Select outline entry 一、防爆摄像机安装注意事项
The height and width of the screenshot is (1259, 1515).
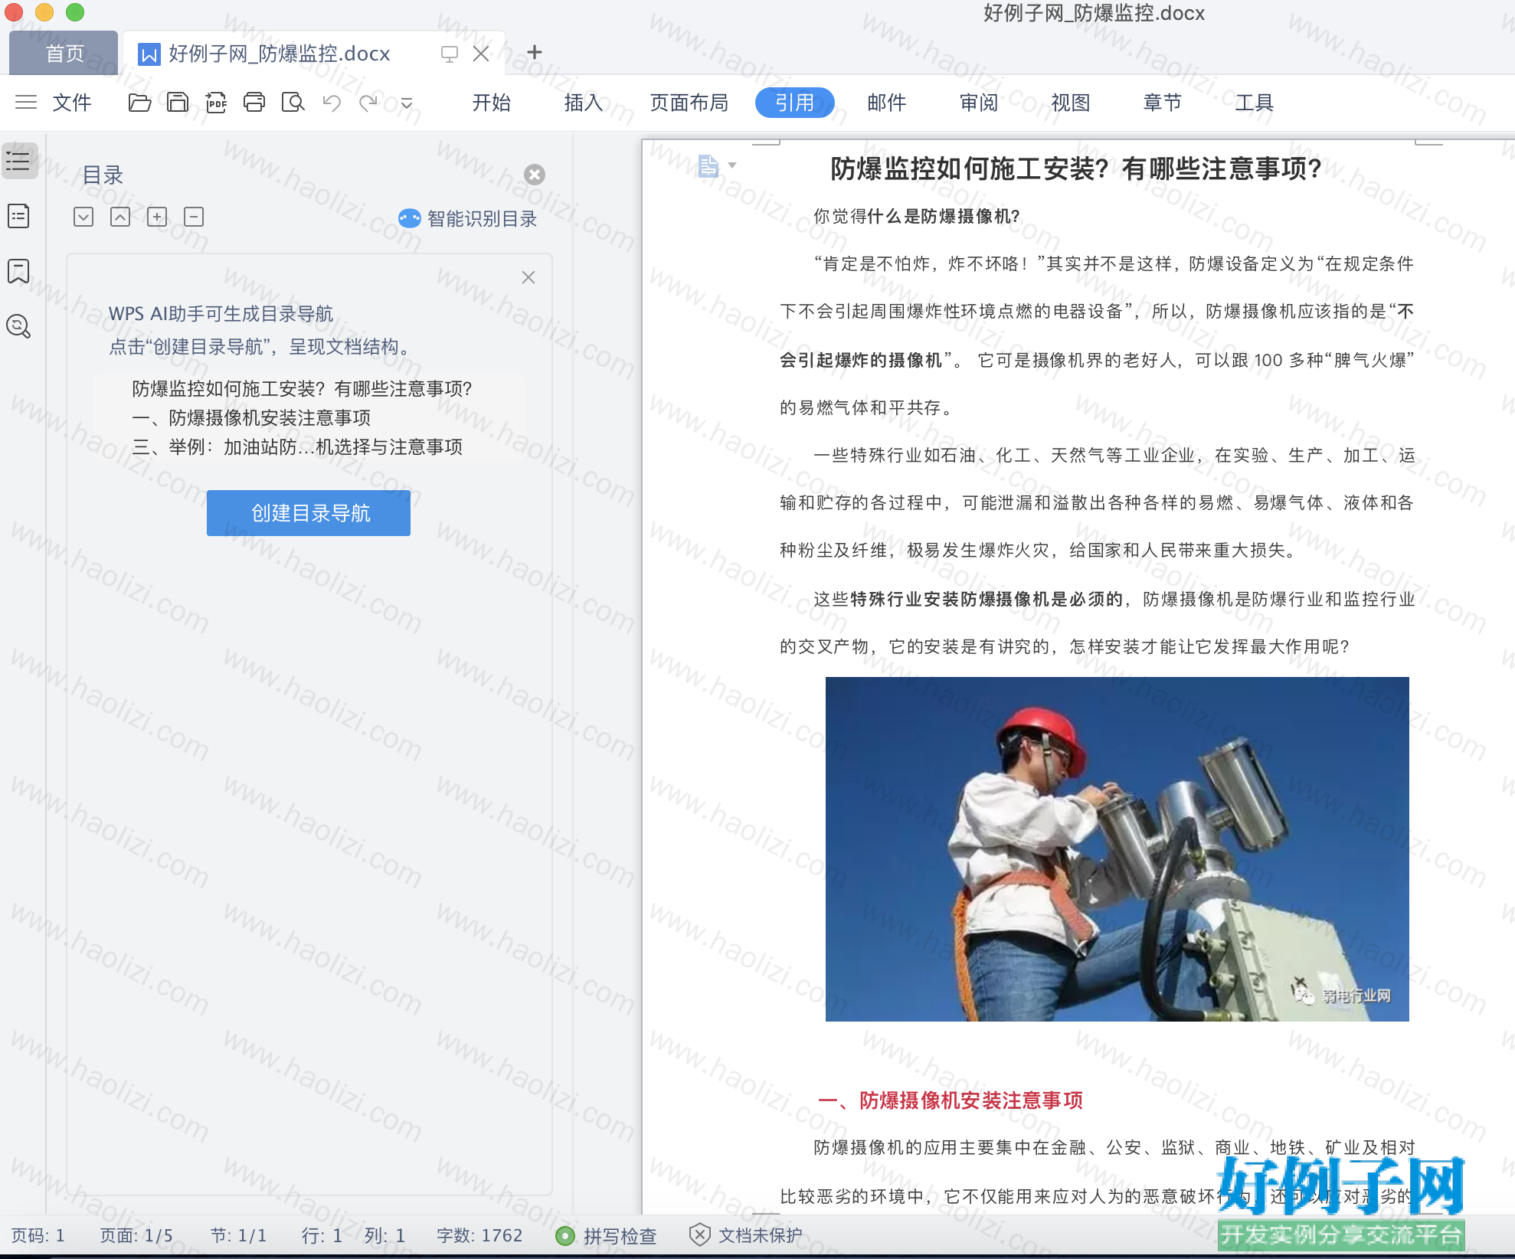click(x=251, y=417)
